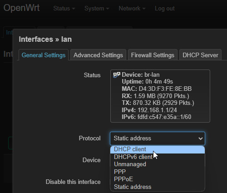Click the Protocol dropdown chevron arrow

tap(201, 139)
